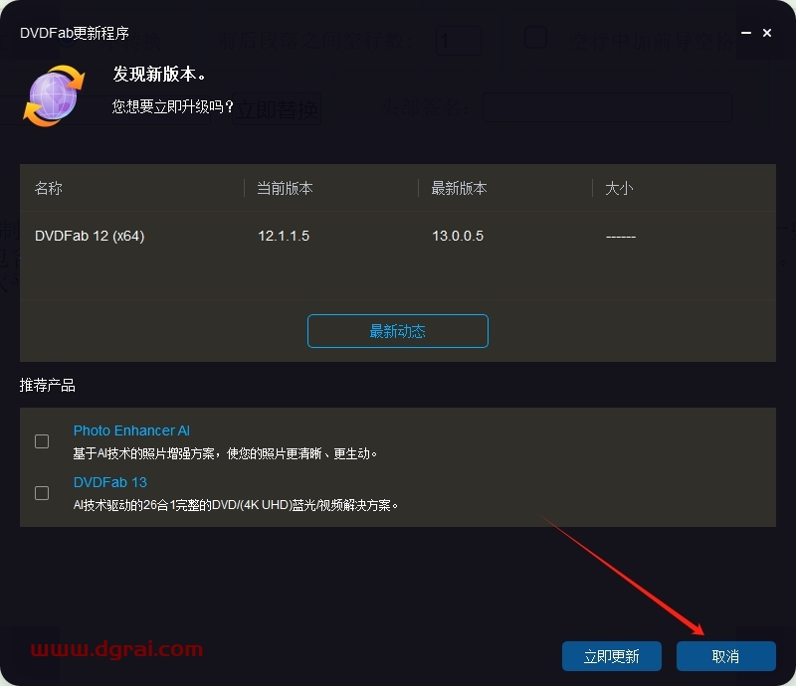Image resolution: width=796 pixels, height=686 pixels.
Task: Click the DVDFab 13 description text
Action: [x=236, y=505]
